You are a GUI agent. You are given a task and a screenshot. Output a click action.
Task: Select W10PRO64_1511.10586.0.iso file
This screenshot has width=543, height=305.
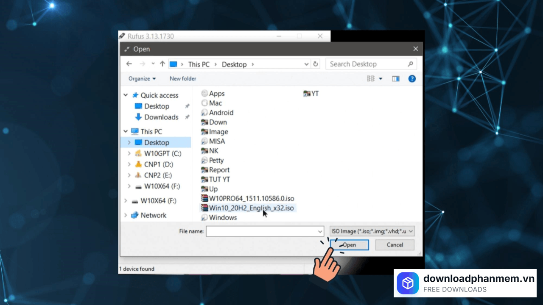coord(248,198)
